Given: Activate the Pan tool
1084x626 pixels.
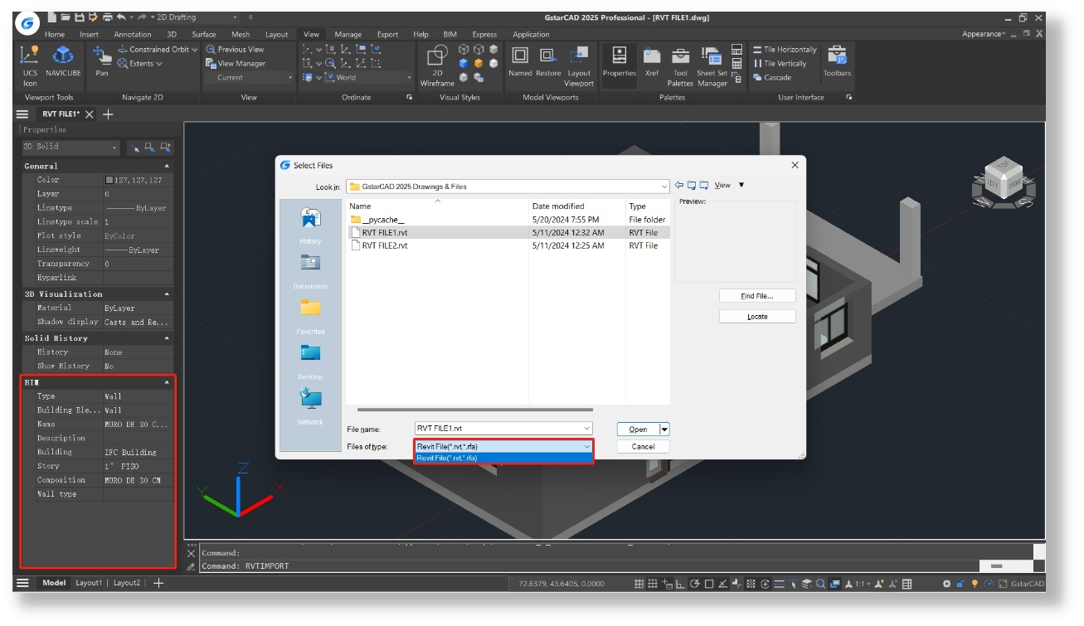Looking at the screenshot, I should pos(102,61).
